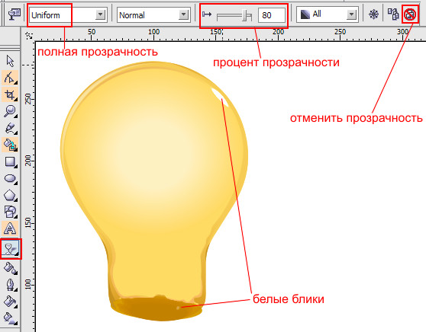Open the Fill bucket tool
This screenshot has height=332, width=426.
click(x=10, y=302)
